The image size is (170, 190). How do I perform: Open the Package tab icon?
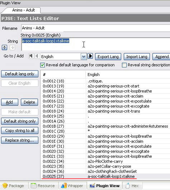pos(5,185)
